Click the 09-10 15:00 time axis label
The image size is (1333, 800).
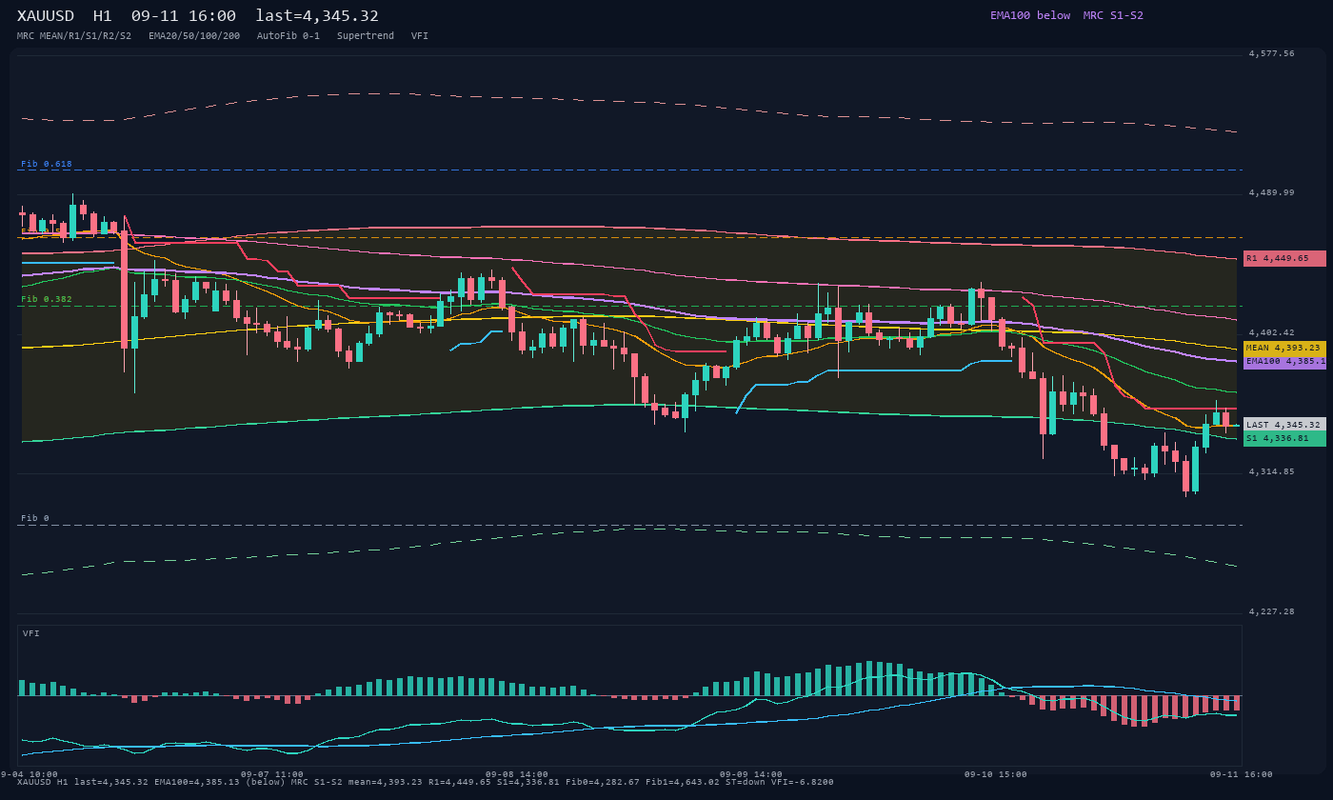pyautogui.click(x=996, y=774)
